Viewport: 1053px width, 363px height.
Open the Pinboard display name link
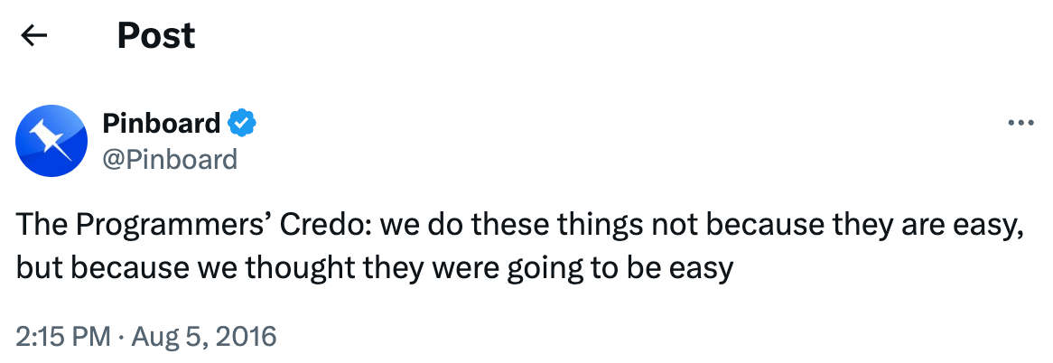point(162,122)
